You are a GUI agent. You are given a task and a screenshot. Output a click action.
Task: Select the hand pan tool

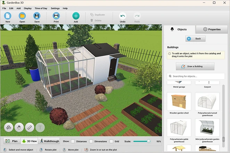(19, 127)
